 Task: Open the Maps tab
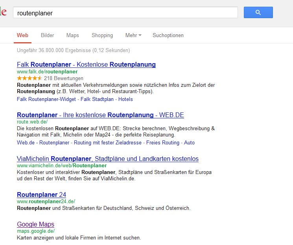coord(72,35)
